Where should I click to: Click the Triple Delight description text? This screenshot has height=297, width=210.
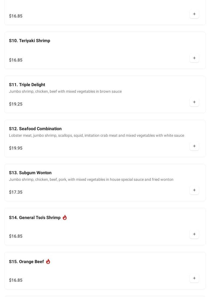pos(65,91)
